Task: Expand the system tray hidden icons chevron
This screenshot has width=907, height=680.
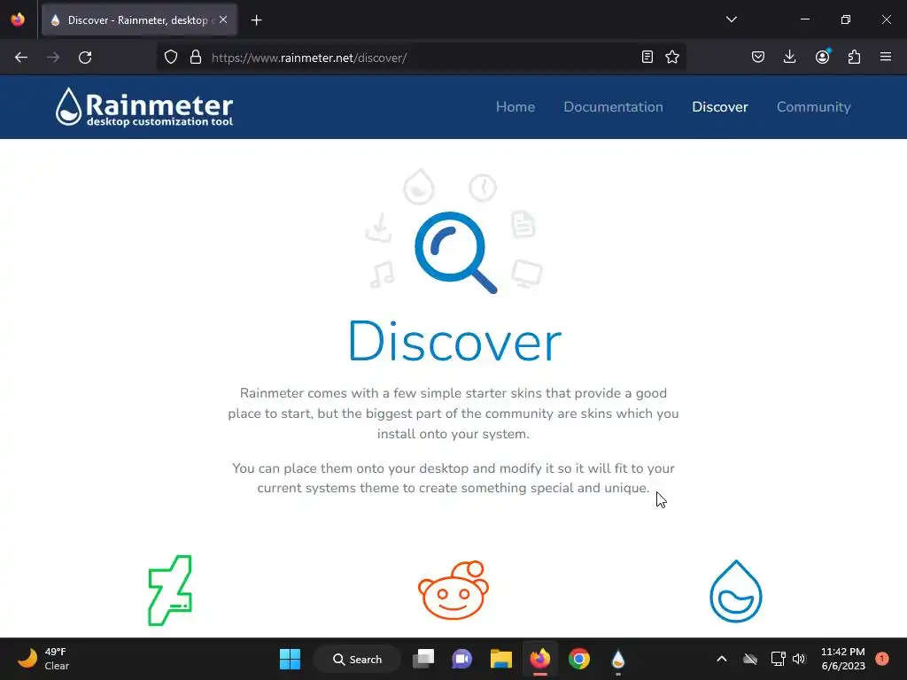Action: (x=721, y=659)
